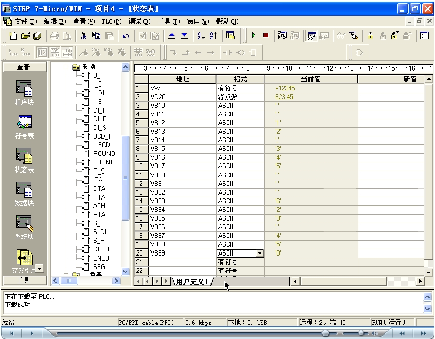The width and height of the screenshot is (435, 339).
Task: Select ROUND instruction in tree
Action: point(104,154)
